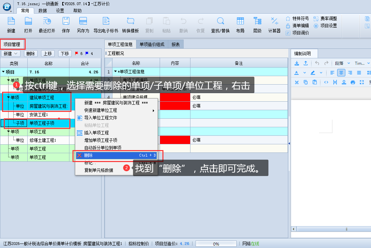Align text left in the editor

(x=332, y=73)
